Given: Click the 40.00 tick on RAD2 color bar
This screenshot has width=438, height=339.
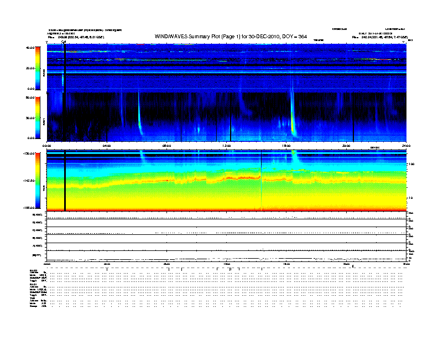Looking at the screenshot, I should pos(30,48).
